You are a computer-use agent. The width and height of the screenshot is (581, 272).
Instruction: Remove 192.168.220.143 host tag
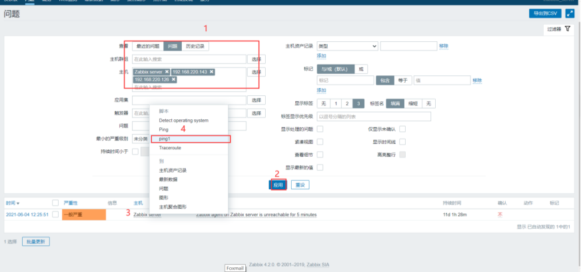click(x=212, y=72)
